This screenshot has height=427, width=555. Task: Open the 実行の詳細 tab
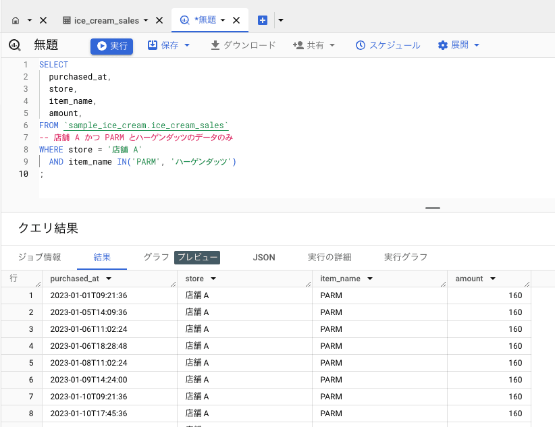[x=329, y=257]
